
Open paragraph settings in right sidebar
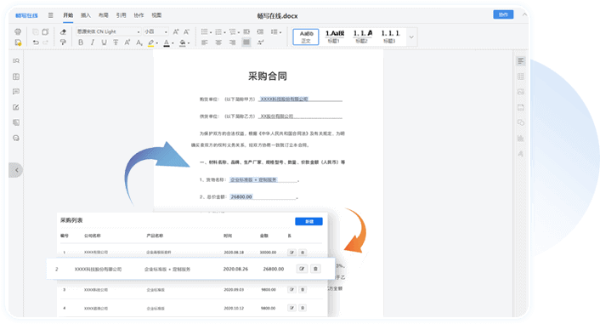click(x=521, y=61)
